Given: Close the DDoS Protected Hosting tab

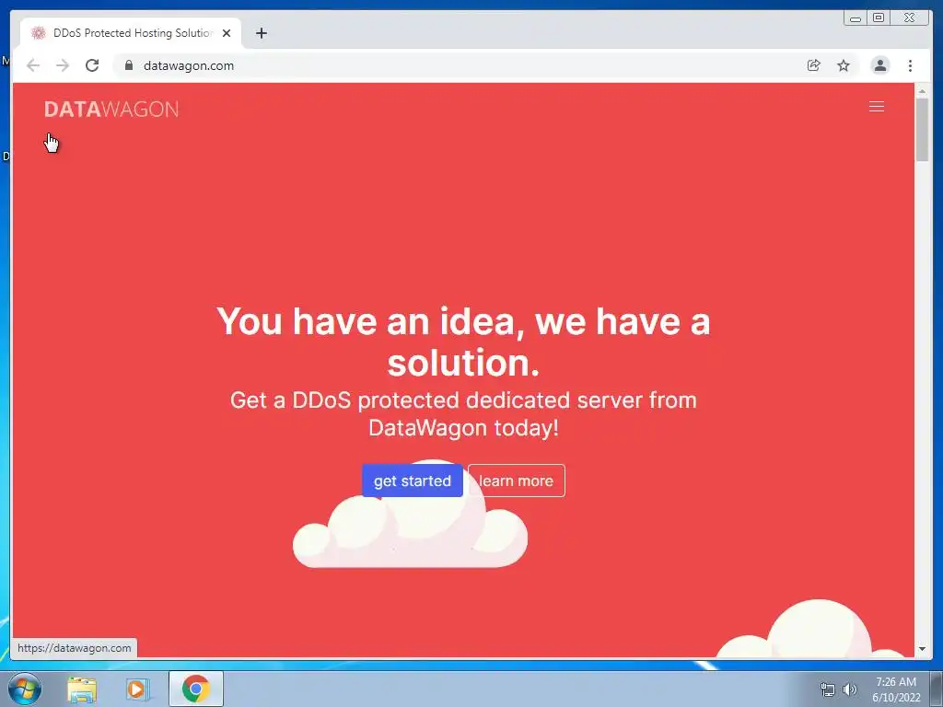Looking at the screenshot, I should point(227,33).
